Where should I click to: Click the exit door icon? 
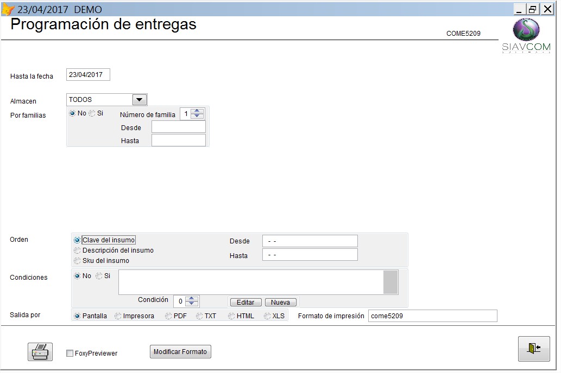pos(533,349)
